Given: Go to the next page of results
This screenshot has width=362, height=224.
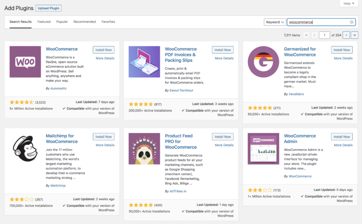Looking at the screenshot, I should click(x=346, y=35).
